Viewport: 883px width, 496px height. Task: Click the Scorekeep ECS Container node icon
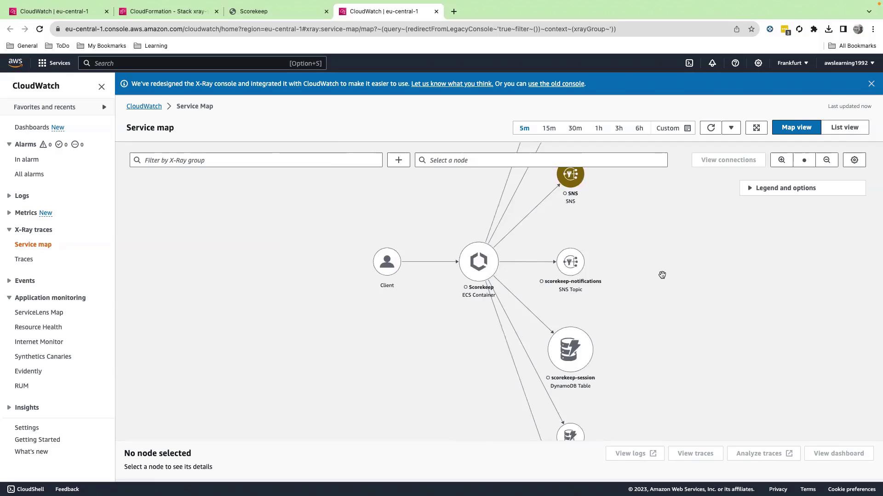coord(478,261)
